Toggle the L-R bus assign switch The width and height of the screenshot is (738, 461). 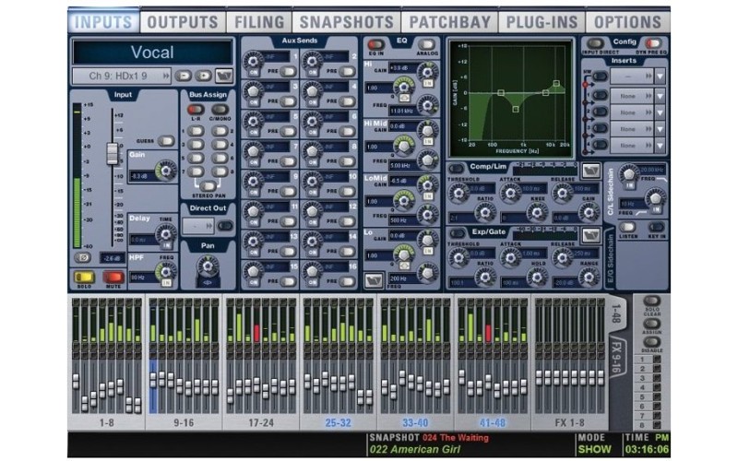tap(196, 110)
